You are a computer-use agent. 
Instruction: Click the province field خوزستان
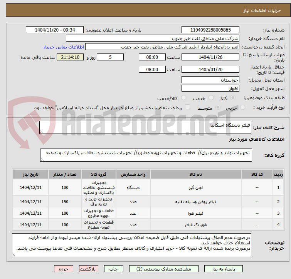point(210,80)
